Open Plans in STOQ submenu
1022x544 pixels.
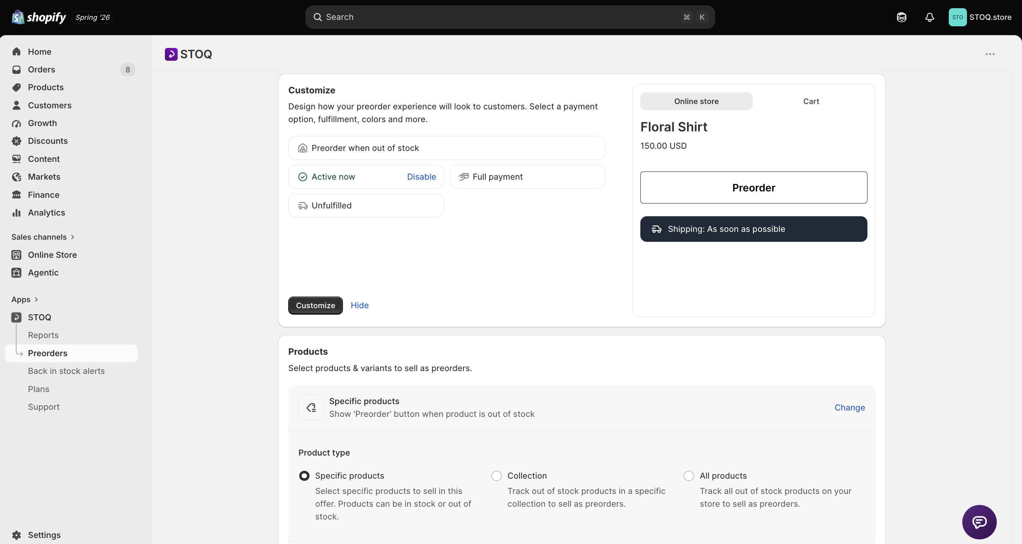[x=38, y=389]
